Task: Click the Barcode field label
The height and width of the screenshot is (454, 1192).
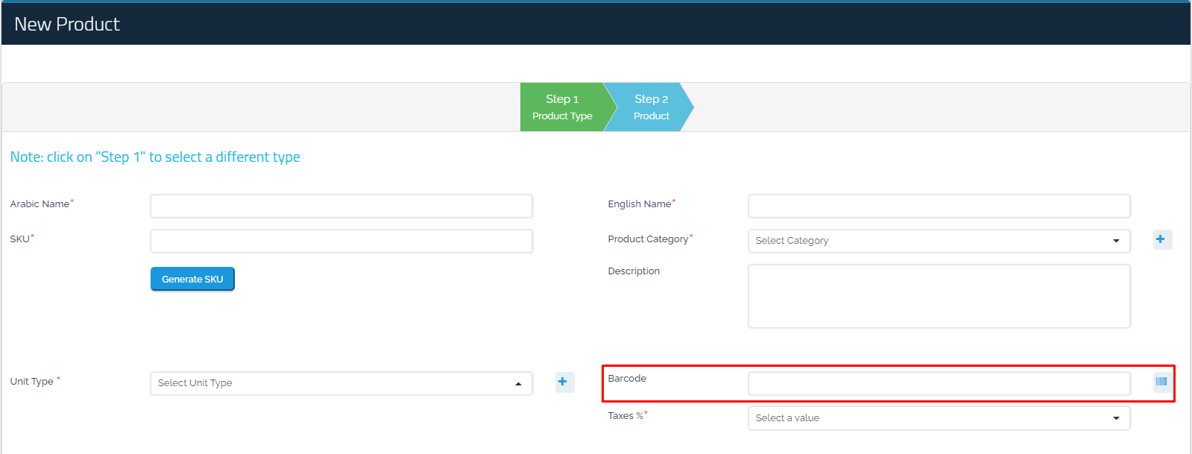Action: point(627,379)
